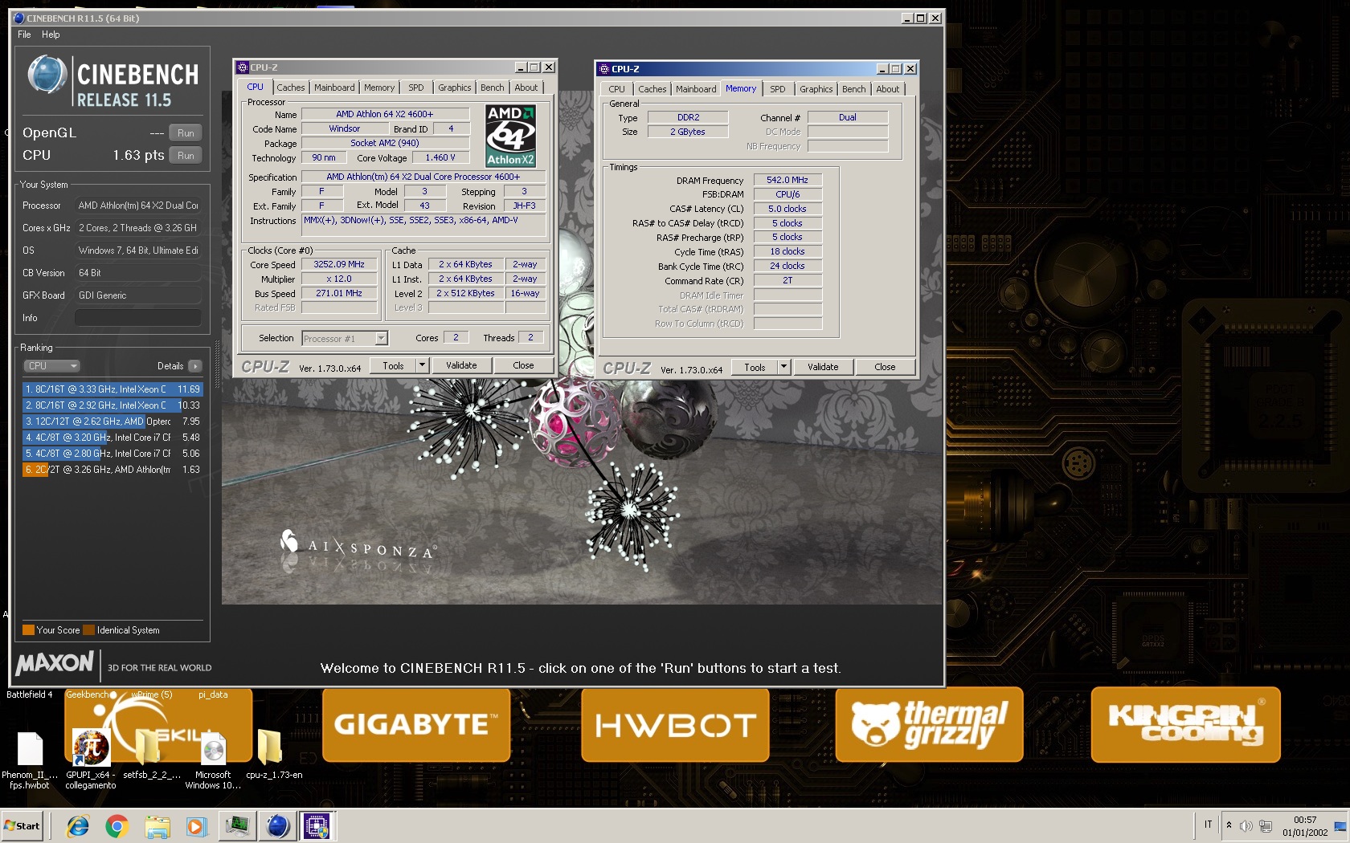Open the cpu-z_1.73-en folder on desktop
This screenshot has height=843, width=1350.
pyautogui.click(x=274, y=755)
